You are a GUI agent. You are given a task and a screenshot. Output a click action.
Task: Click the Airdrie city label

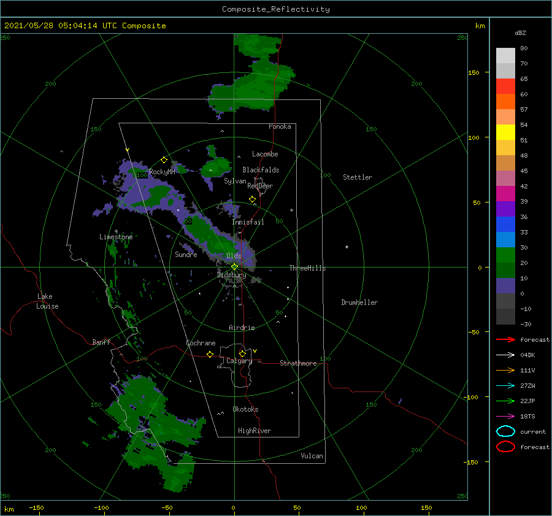pyautogui.click(x=242, y=328)
